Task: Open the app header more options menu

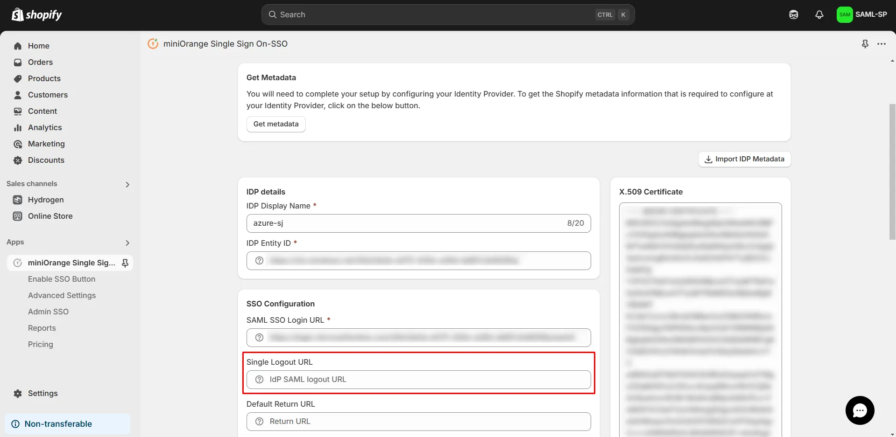Action: point(882,44)
